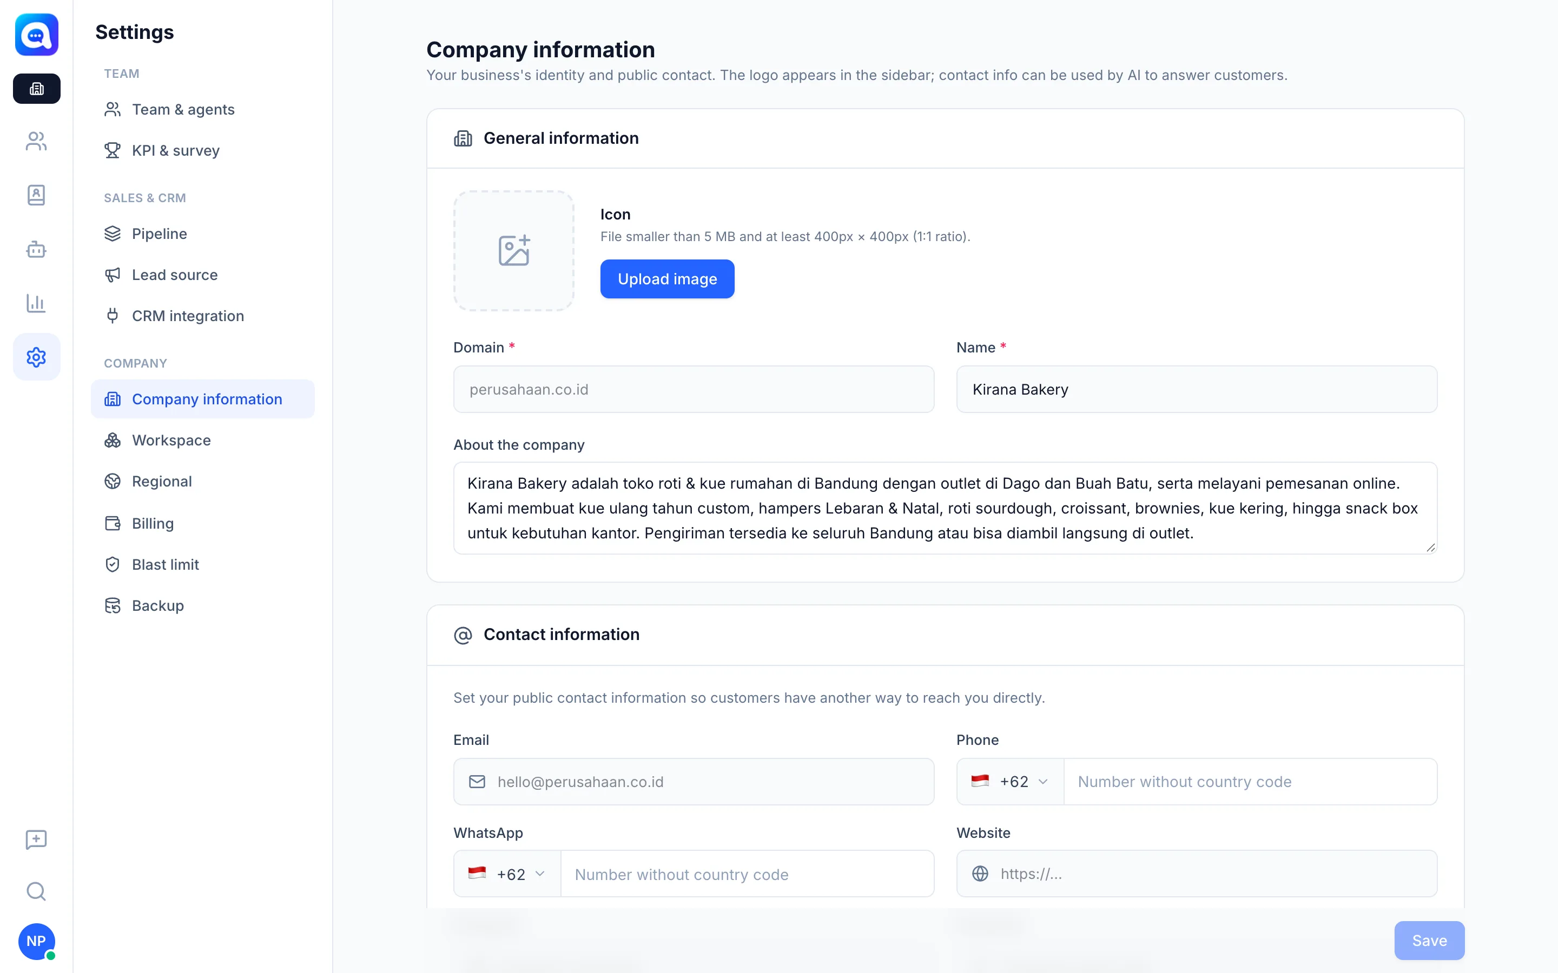Focus the Domain input field
Viewport: 1558px width, 973px height.
coord(694,389)
